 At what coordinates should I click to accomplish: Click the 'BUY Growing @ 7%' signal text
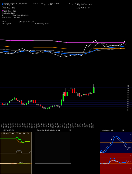click(41, 24)
